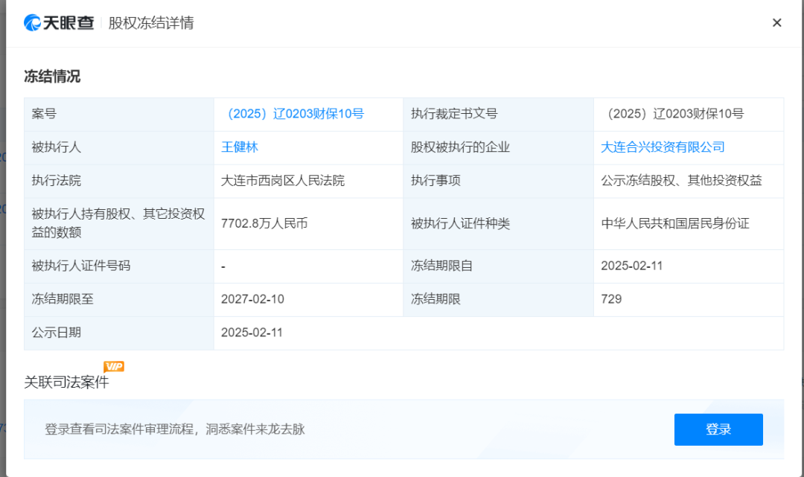Click the 公示日期 row label

[57, 333]
